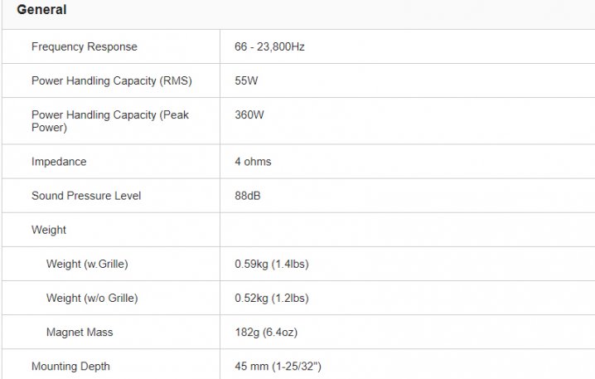Select the Weight group label

[49, 230]
